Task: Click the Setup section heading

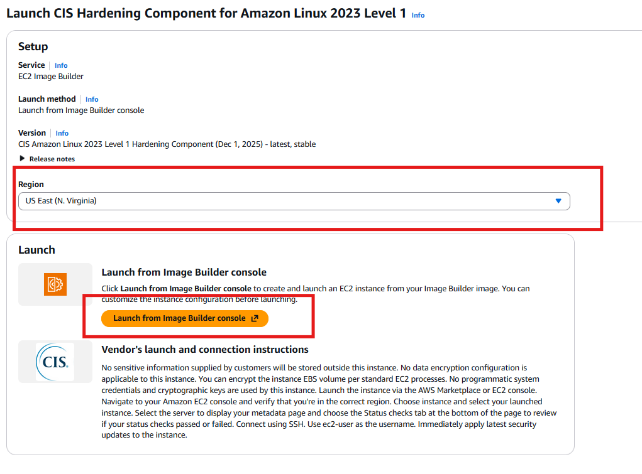Action: [33, 46]
